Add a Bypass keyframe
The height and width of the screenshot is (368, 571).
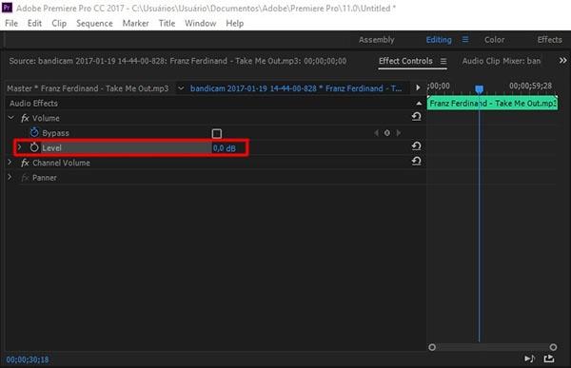pos(387,133)
